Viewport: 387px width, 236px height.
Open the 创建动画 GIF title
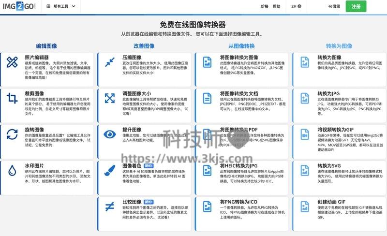coord(331,202)
